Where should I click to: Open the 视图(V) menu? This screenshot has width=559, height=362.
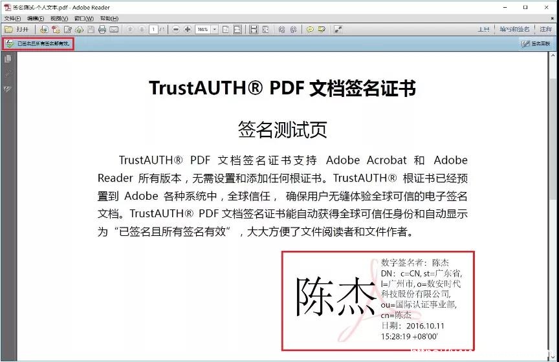pos(59,19)
